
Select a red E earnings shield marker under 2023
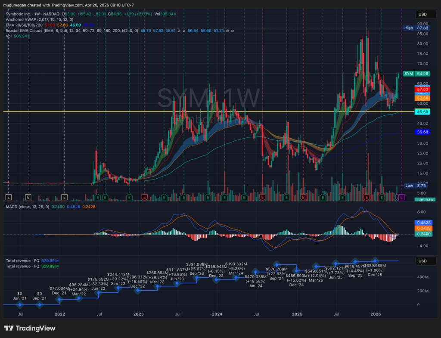(x=145, y=197)
